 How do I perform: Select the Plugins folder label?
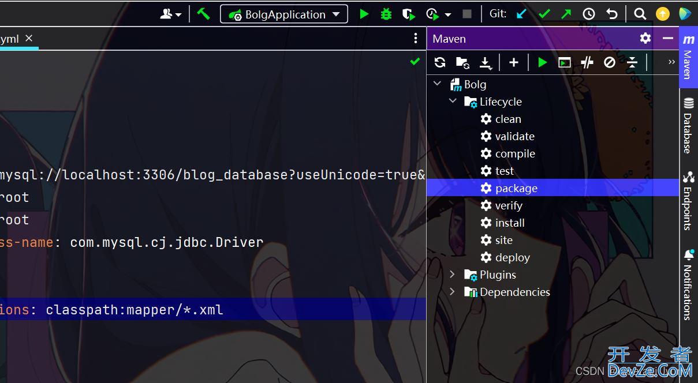(498, 275)
